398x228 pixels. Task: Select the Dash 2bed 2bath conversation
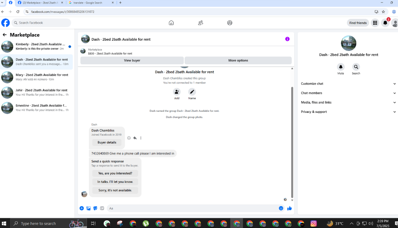[x=37, y=62]
